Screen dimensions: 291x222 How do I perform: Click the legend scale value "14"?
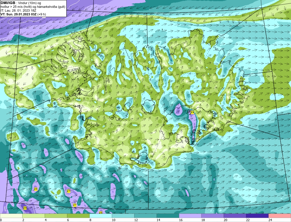158,220
